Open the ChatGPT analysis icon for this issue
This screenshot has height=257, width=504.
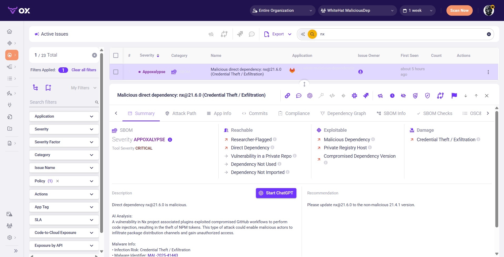point(310,96)
